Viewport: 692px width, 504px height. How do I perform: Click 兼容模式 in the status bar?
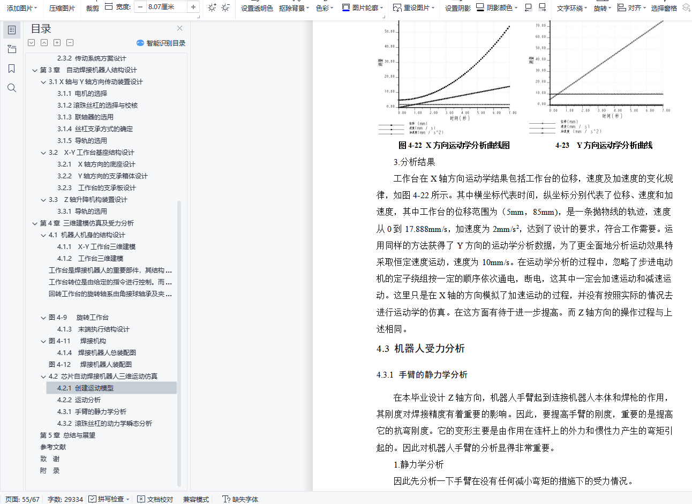[x=196, y=499]
